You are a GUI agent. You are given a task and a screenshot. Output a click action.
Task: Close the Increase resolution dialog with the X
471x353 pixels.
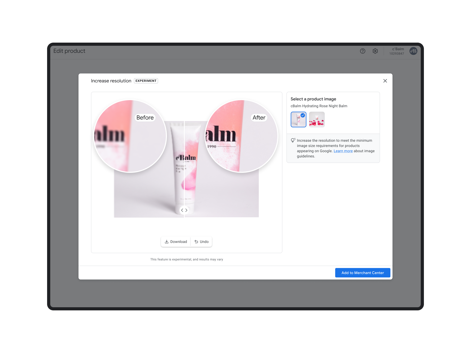coord(385,81)
